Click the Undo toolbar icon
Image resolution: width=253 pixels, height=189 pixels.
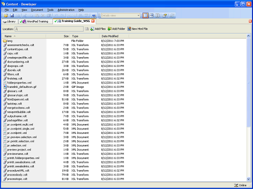coord(56,16)
